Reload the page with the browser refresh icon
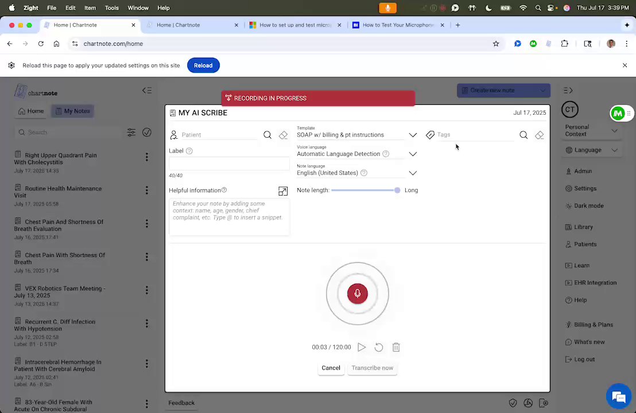 41,44
